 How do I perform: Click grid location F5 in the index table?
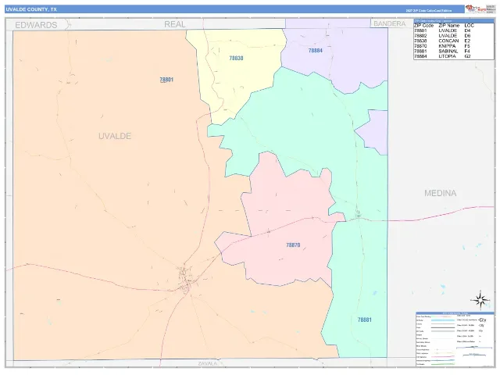(467, 46)
